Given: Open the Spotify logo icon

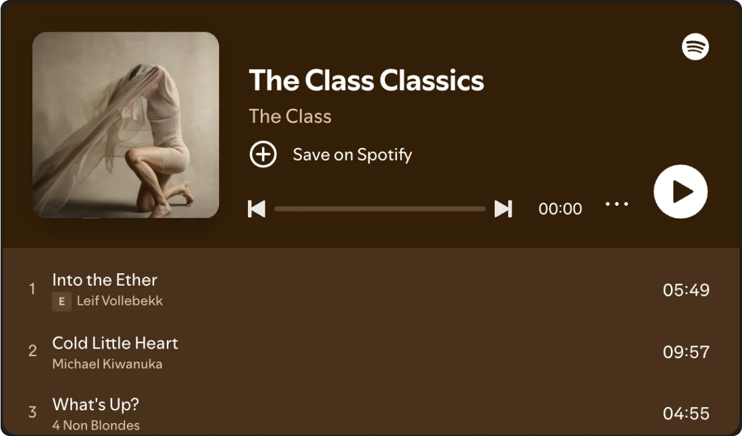Looking at the screenshot, I should pyautogui.click(x=695, y=46).
